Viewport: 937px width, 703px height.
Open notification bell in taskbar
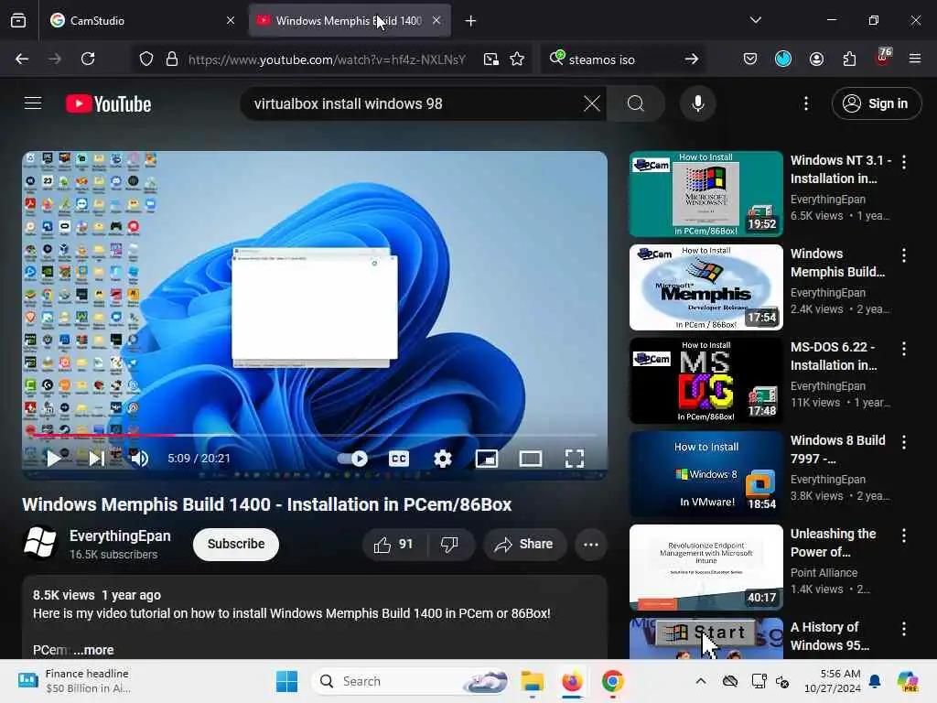(x=875, y=681)
